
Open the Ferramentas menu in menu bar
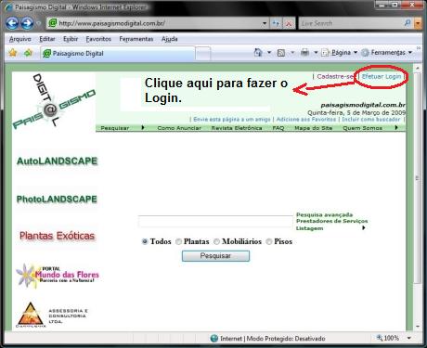136,39
